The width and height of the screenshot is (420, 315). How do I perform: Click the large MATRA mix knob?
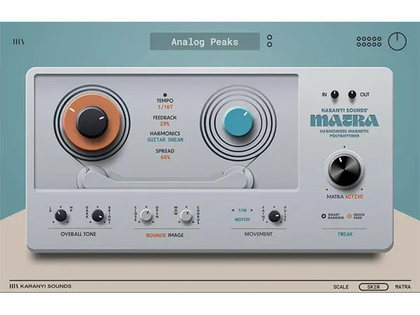[x=344, y=170]
